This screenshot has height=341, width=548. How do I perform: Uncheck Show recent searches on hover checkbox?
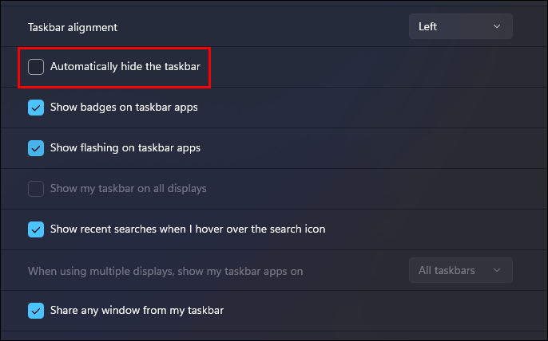point(36,229)
